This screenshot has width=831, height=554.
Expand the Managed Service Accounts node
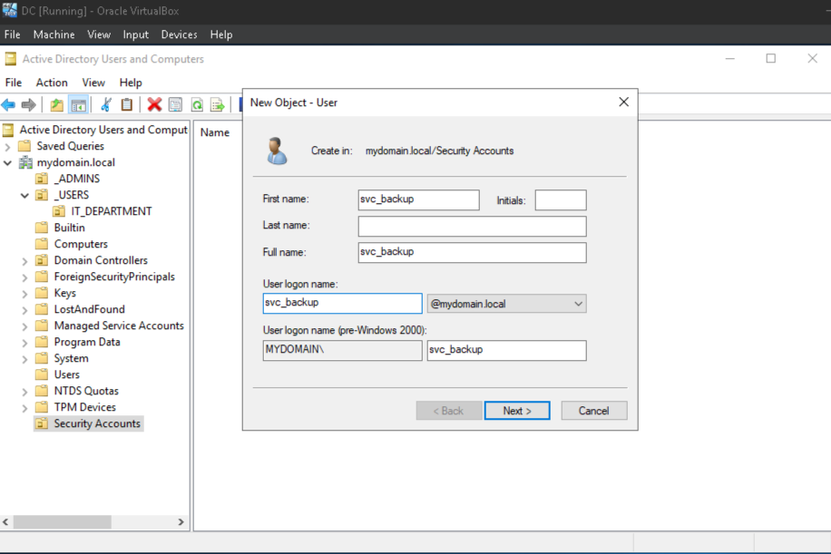point(24,326)
